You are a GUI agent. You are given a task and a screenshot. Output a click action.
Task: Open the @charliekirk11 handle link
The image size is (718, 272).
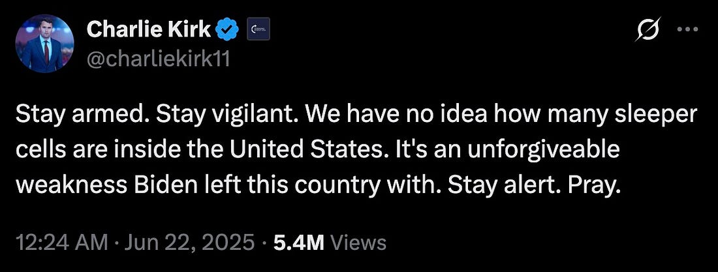coord(157,59)
